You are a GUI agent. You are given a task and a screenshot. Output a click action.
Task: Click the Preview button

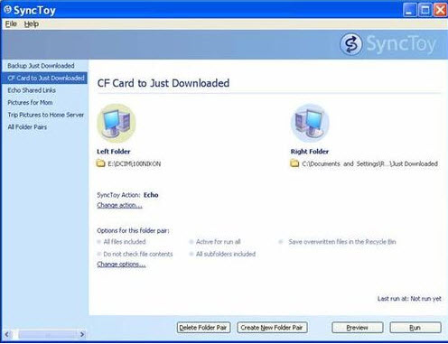click(358, 328)
